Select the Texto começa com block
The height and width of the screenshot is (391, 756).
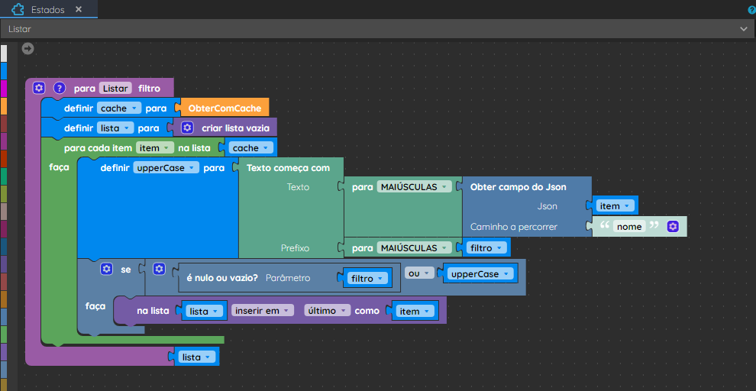click(288, 168)
